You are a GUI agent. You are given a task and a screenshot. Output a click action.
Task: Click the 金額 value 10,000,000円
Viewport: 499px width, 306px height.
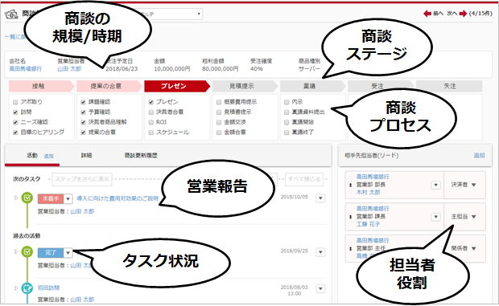[x=172, y=69]
